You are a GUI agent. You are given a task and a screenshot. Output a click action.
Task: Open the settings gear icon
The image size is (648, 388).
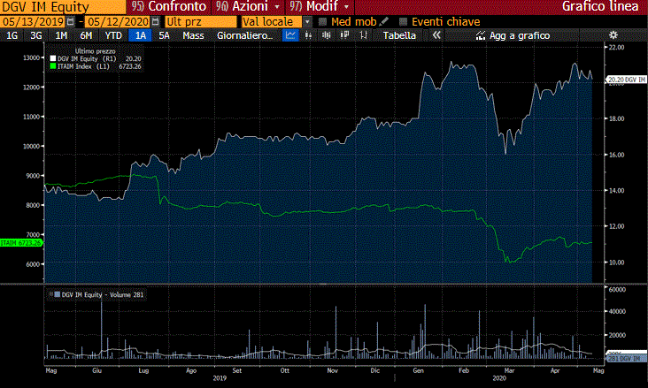click(x=613, y=35)
